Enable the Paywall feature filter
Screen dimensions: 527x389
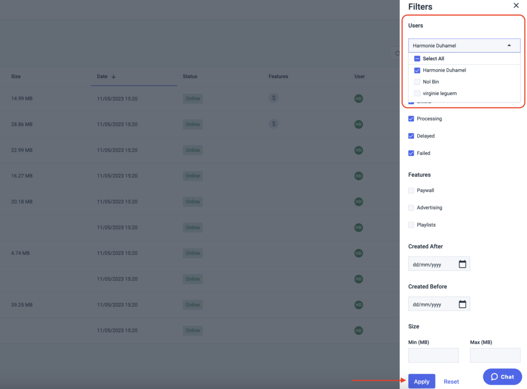411,190
